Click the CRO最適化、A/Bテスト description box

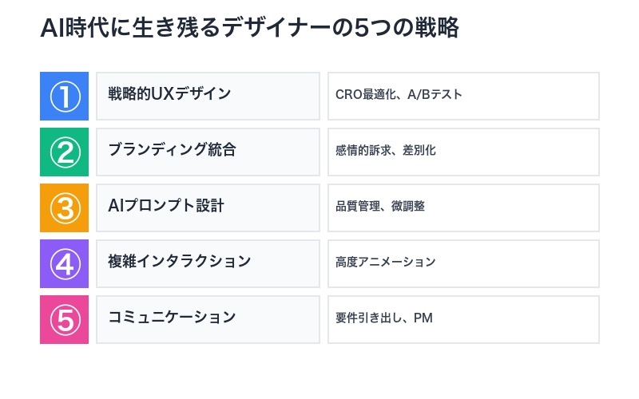coord(463,96)
